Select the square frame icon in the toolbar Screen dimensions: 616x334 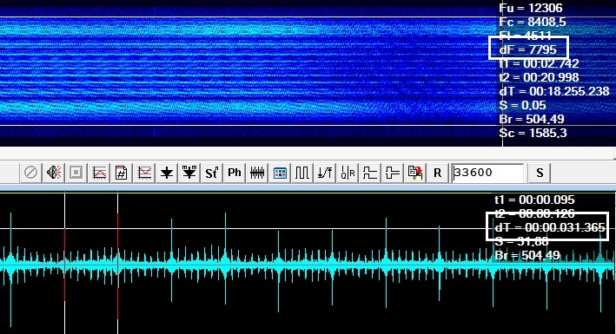[76, 173]
